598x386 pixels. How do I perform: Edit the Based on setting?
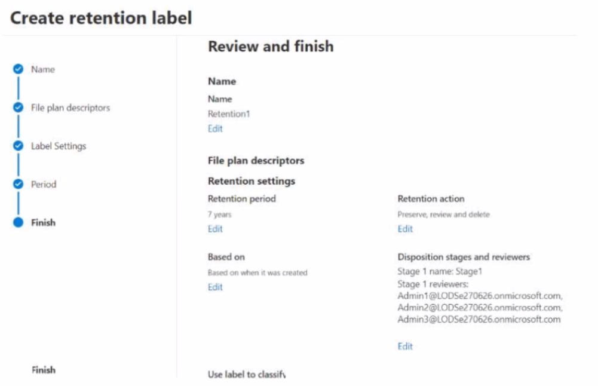pos(215,287)
